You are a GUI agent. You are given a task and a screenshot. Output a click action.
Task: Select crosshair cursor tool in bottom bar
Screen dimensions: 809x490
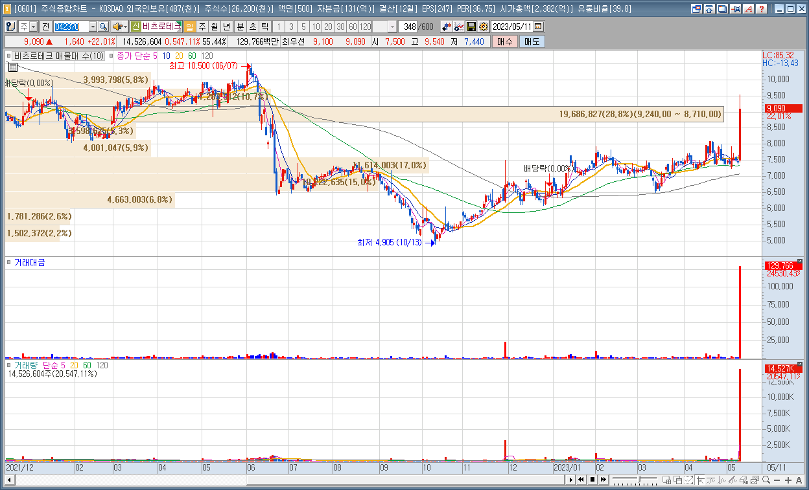pyautogui.click(x=700, y=480)
